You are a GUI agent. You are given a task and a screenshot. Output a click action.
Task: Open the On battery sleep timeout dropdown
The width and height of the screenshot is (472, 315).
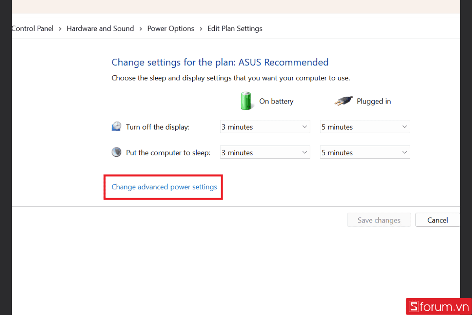pyautogui.click(x=265, y=152)
